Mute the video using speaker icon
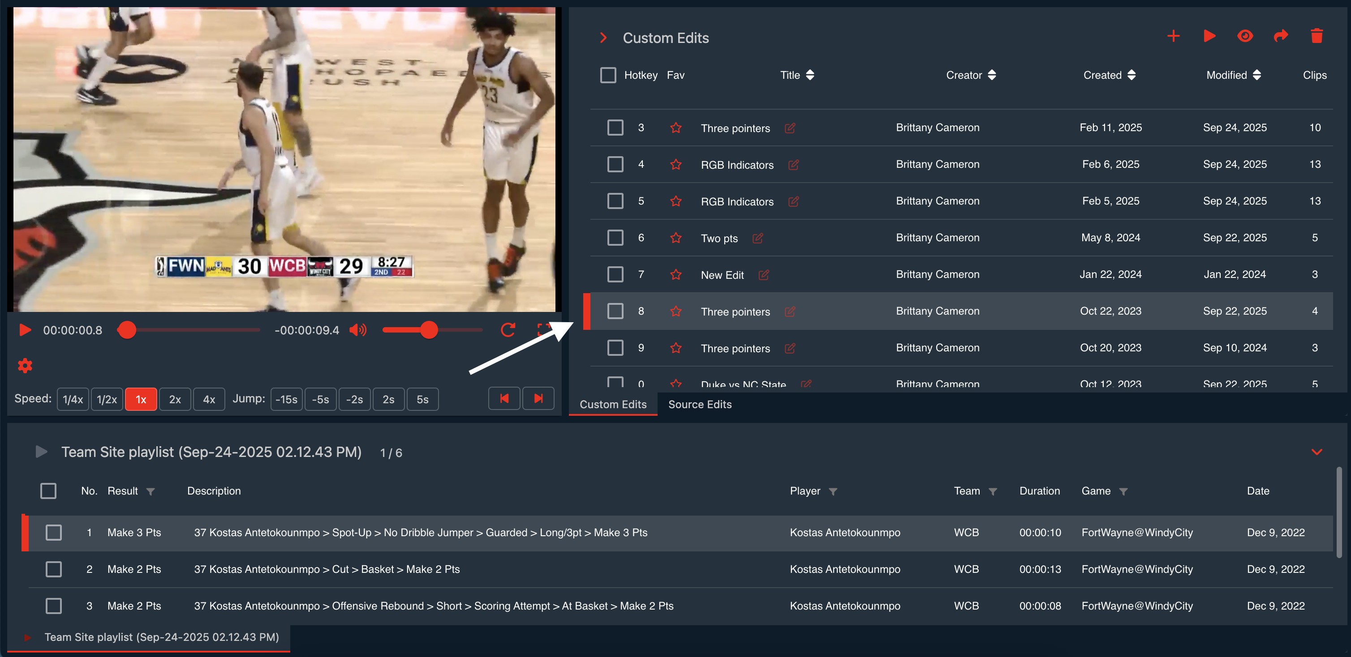This screenshot has height=657, width=1351. [x=358, y=330]
